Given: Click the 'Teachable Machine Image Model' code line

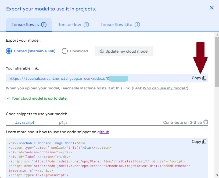Looking at the screenshot, I should (47, 143).
